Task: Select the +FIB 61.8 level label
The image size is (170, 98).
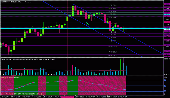Action: [x=112, y=8]
